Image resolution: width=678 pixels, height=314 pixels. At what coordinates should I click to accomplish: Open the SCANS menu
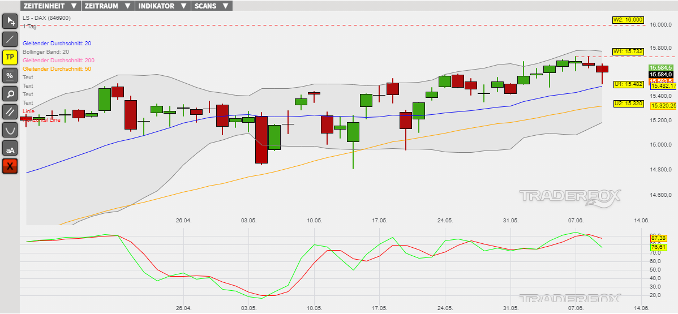coord(211,6)
